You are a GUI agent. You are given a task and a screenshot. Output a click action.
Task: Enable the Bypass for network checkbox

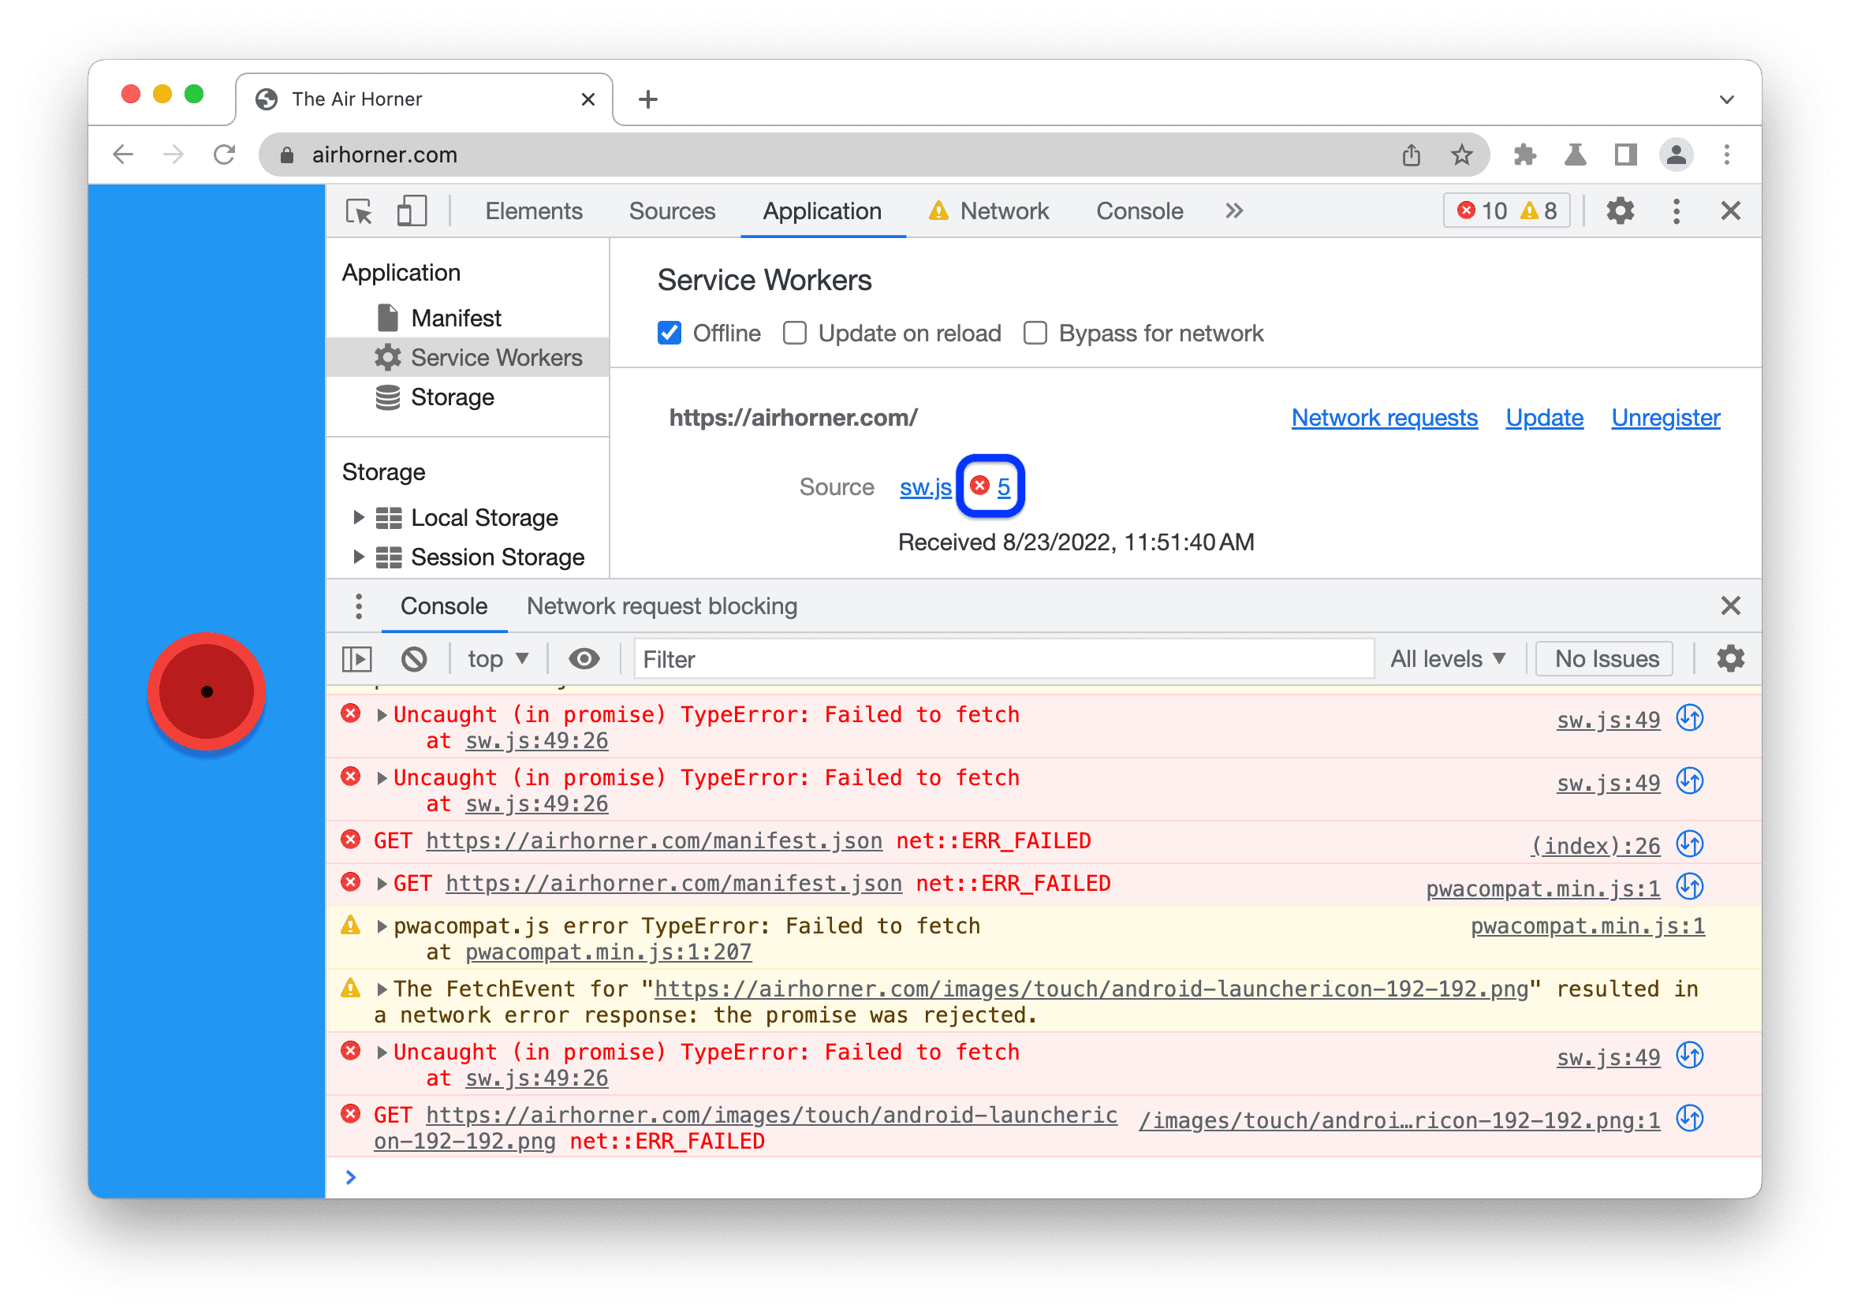(1033, 333)
